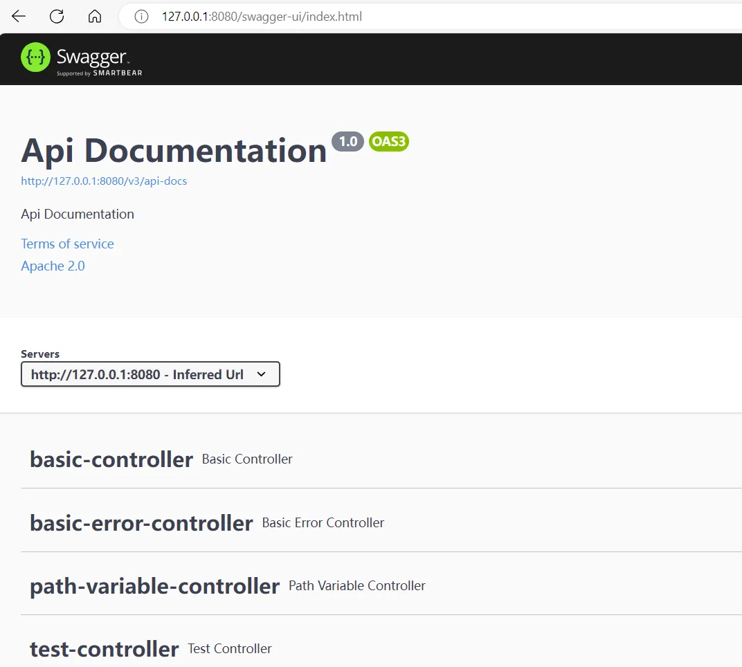Click the browser back arrow
Image resolution: width=742 pixels, height=667 pixels.
[19, 17]
